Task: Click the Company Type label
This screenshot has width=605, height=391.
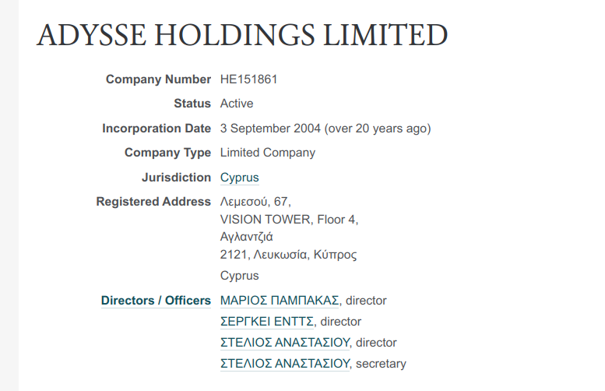Action: (167, 153)
